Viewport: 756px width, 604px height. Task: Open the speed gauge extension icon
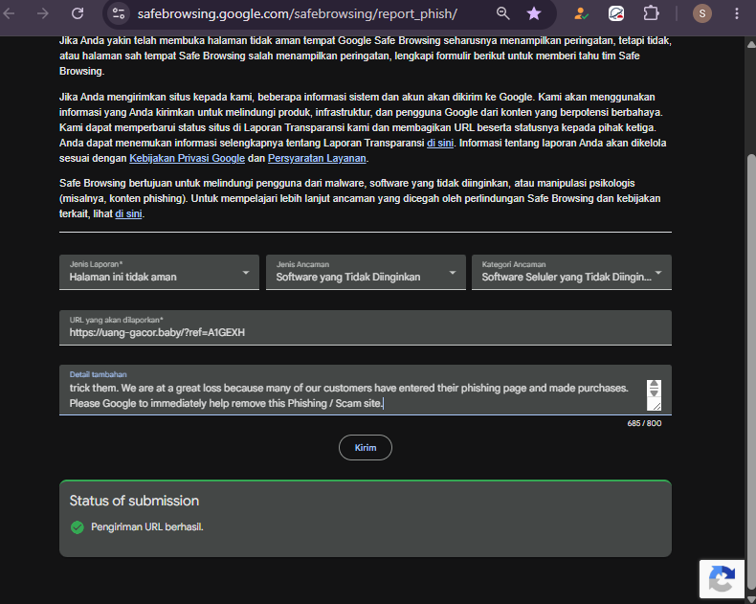coord(616,13)
